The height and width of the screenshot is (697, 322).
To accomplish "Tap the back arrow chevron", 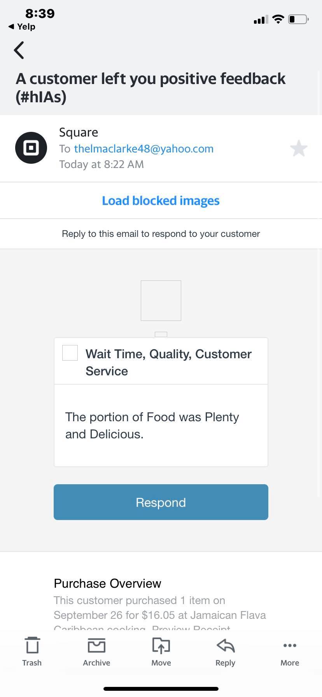I will (19, 50).
